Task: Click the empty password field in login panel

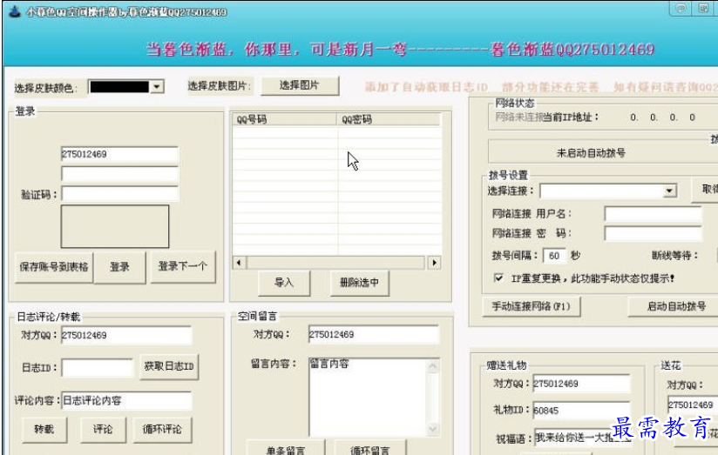Action: coord(119,174)
